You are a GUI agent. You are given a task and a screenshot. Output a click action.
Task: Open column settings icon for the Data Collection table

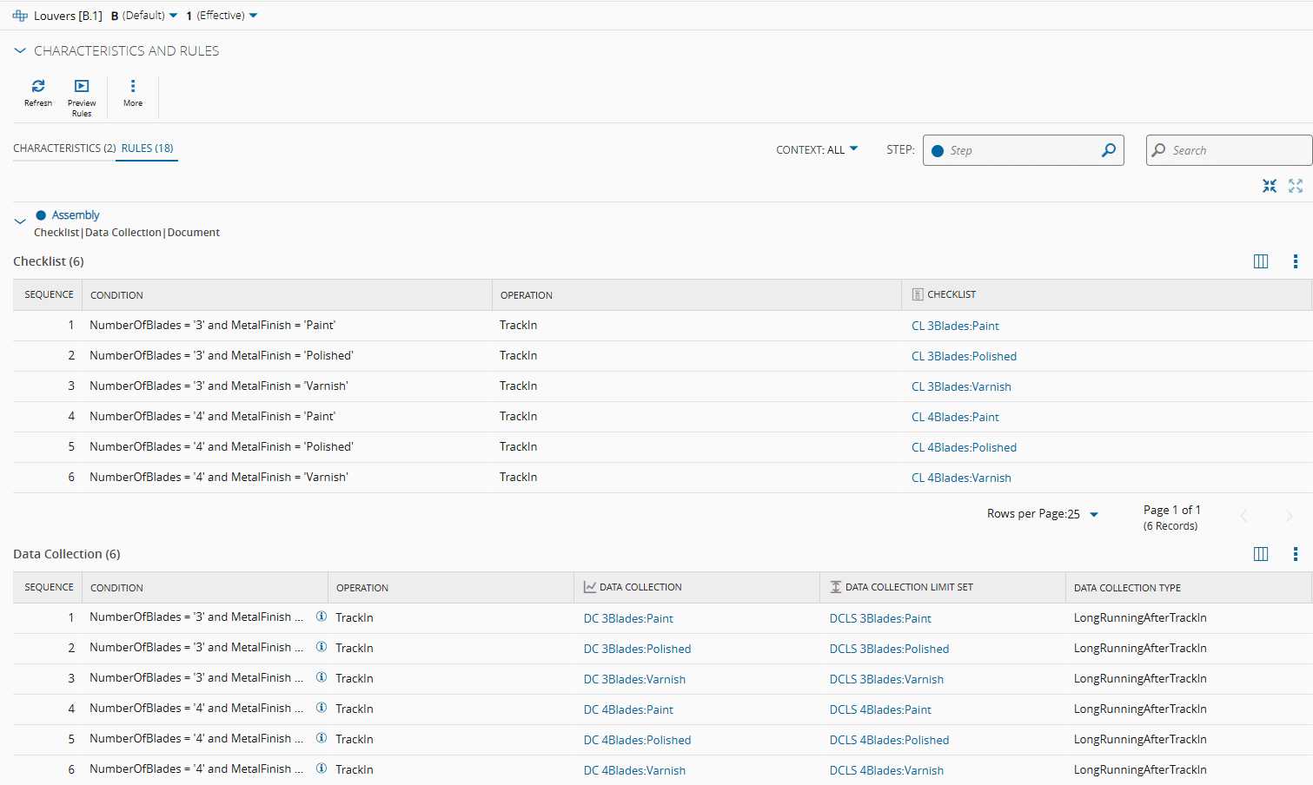[1261, 553]
